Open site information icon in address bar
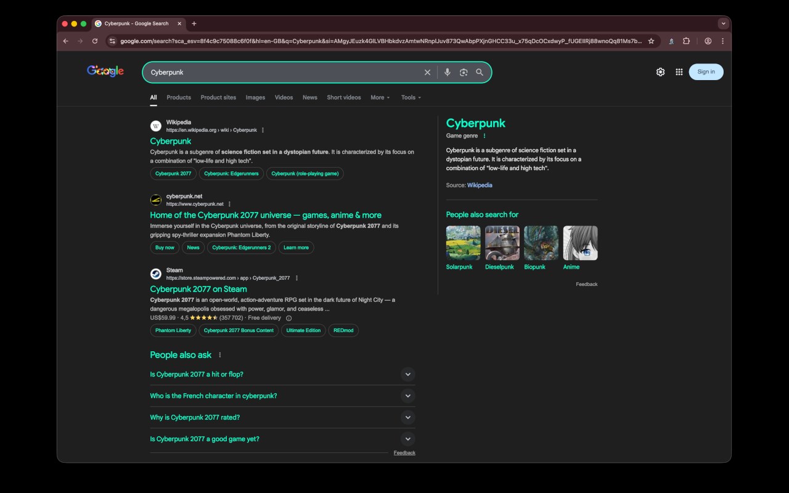The width and height of the screenshot is (789, 493). point(112,41)
